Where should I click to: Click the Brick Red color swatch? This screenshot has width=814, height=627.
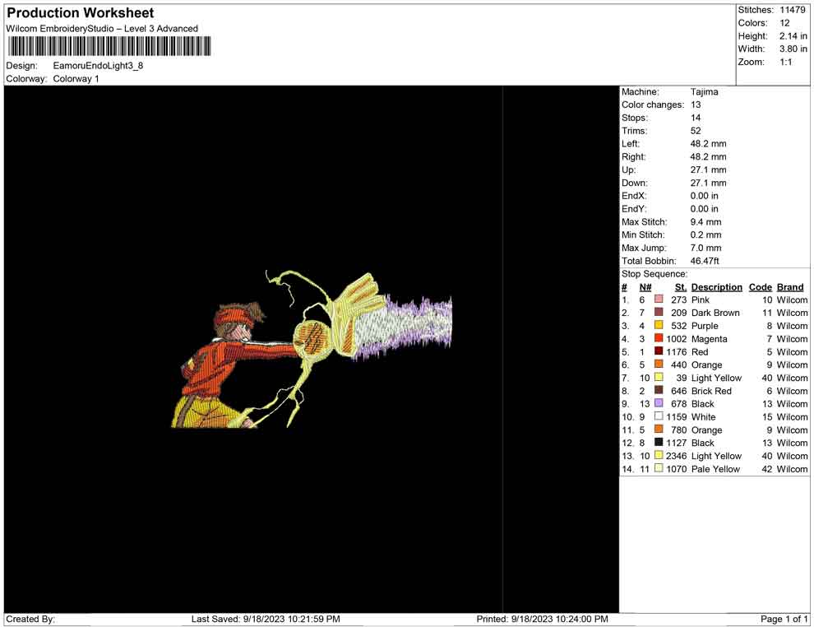point(659,390)
